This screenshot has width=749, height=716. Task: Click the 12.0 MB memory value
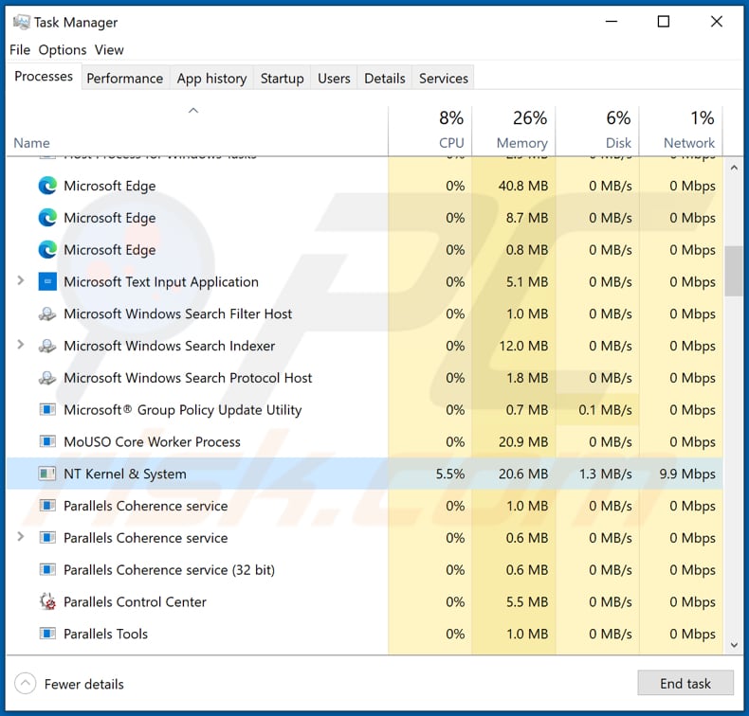523,346
